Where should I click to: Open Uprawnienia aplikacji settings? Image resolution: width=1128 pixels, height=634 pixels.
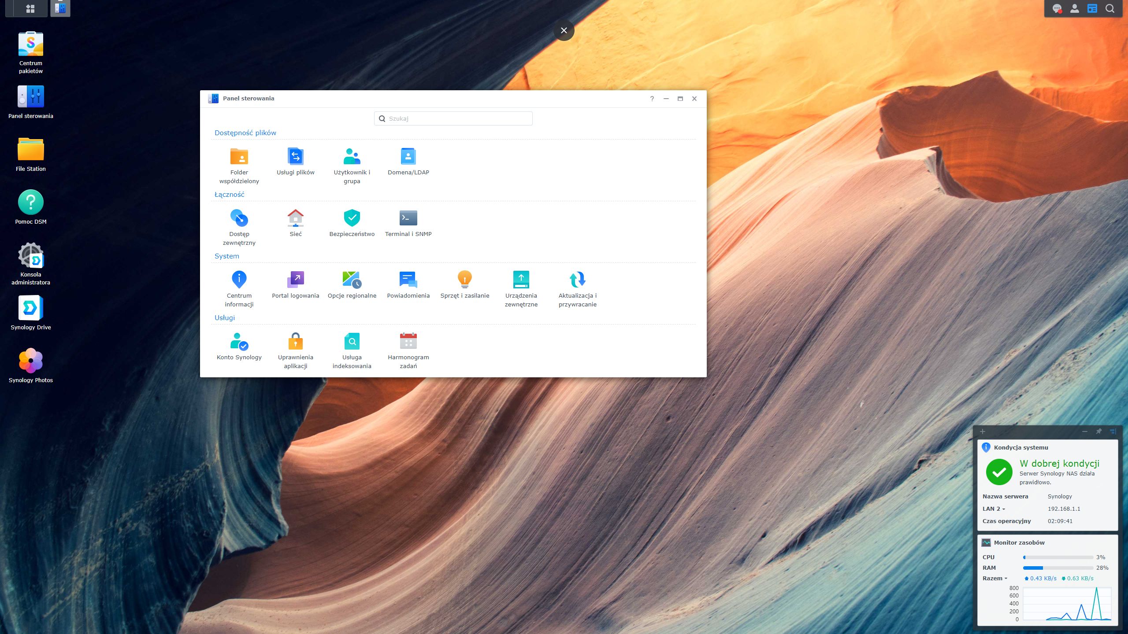point(296,350)
